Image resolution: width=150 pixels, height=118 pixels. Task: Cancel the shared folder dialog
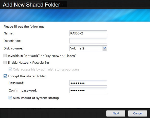pyautogui.click(x=137, y=113)
